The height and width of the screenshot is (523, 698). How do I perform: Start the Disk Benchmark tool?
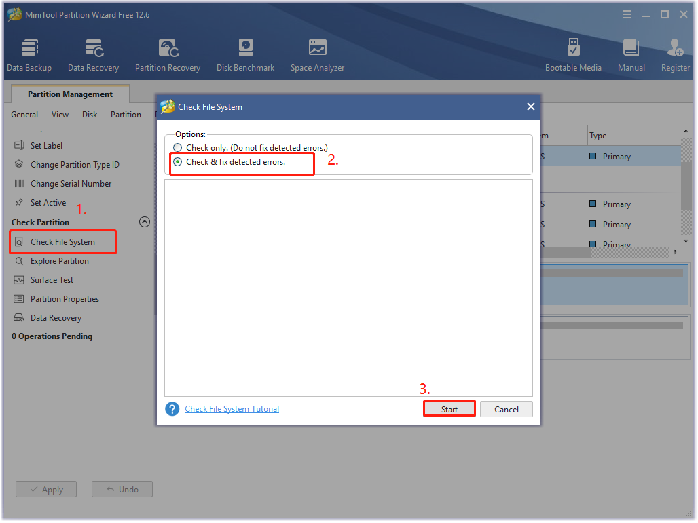[245, 55]
